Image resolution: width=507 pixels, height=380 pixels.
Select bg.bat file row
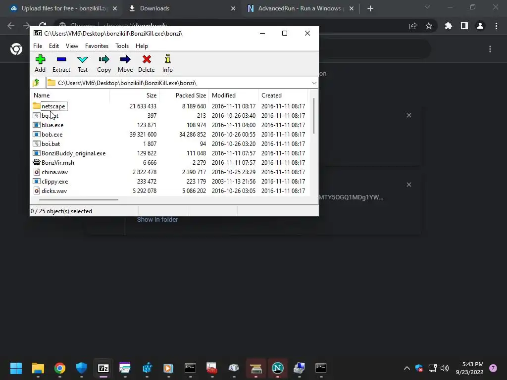point(169,115)
